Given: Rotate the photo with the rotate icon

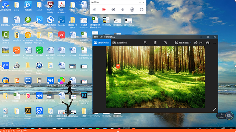Looking at the screenshot, I should coord(165,43).
